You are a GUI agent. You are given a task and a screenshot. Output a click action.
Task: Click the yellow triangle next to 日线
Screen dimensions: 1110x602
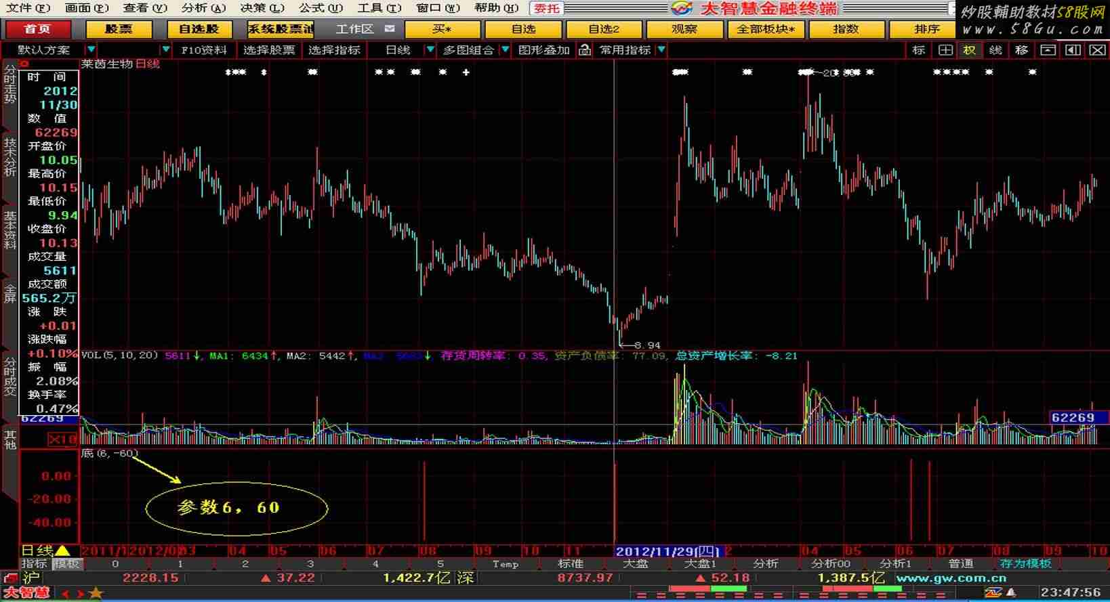click(x=62, y=551)
